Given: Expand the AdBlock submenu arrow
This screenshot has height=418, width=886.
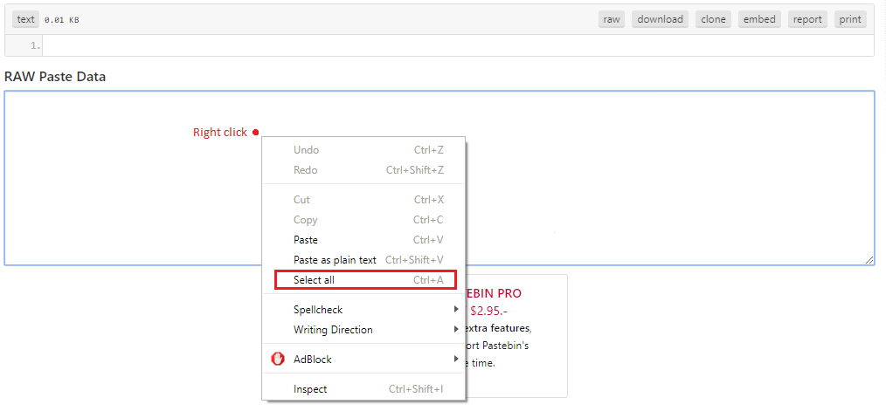Looking at the screenshot, I should pos(456,359).
